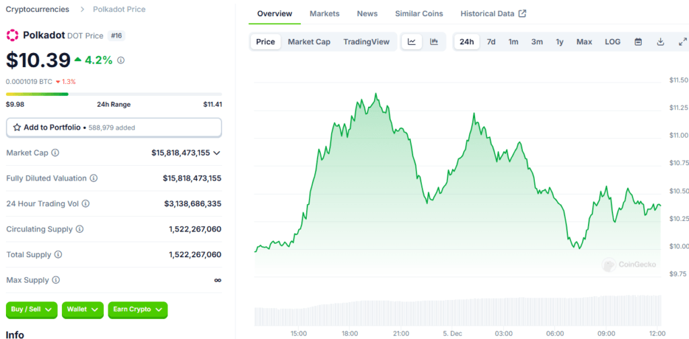Toggle LOG scale on chart
The height and width of the screenshot is (339, 689).
point(612,42)
